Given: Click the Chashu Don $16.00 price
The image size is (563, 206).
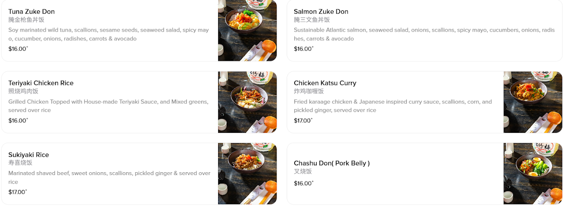Looking at the screenshot, I should pyautogui.click(x=303, y=183).
